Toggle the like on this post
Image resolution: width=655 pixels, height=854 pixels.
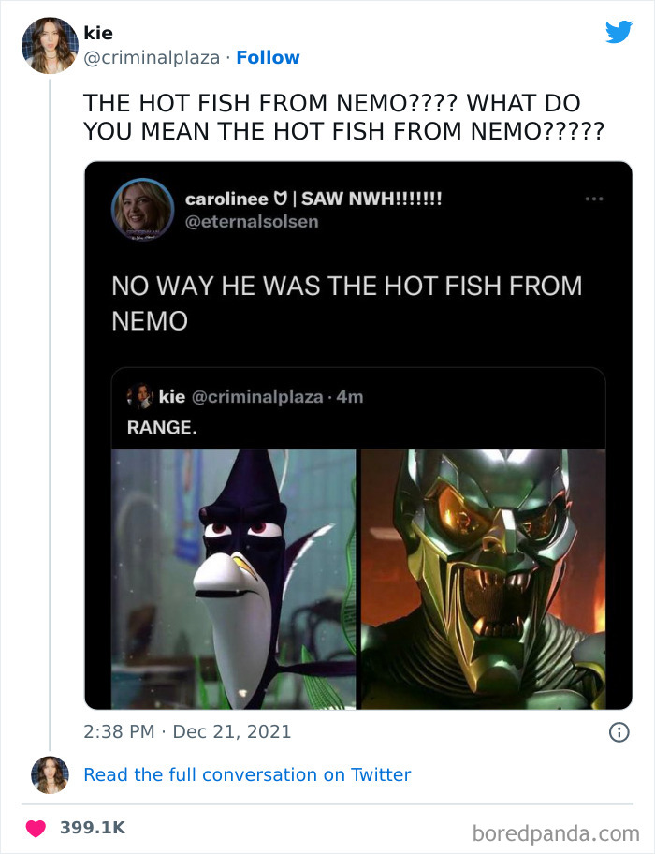click(35, 828)
